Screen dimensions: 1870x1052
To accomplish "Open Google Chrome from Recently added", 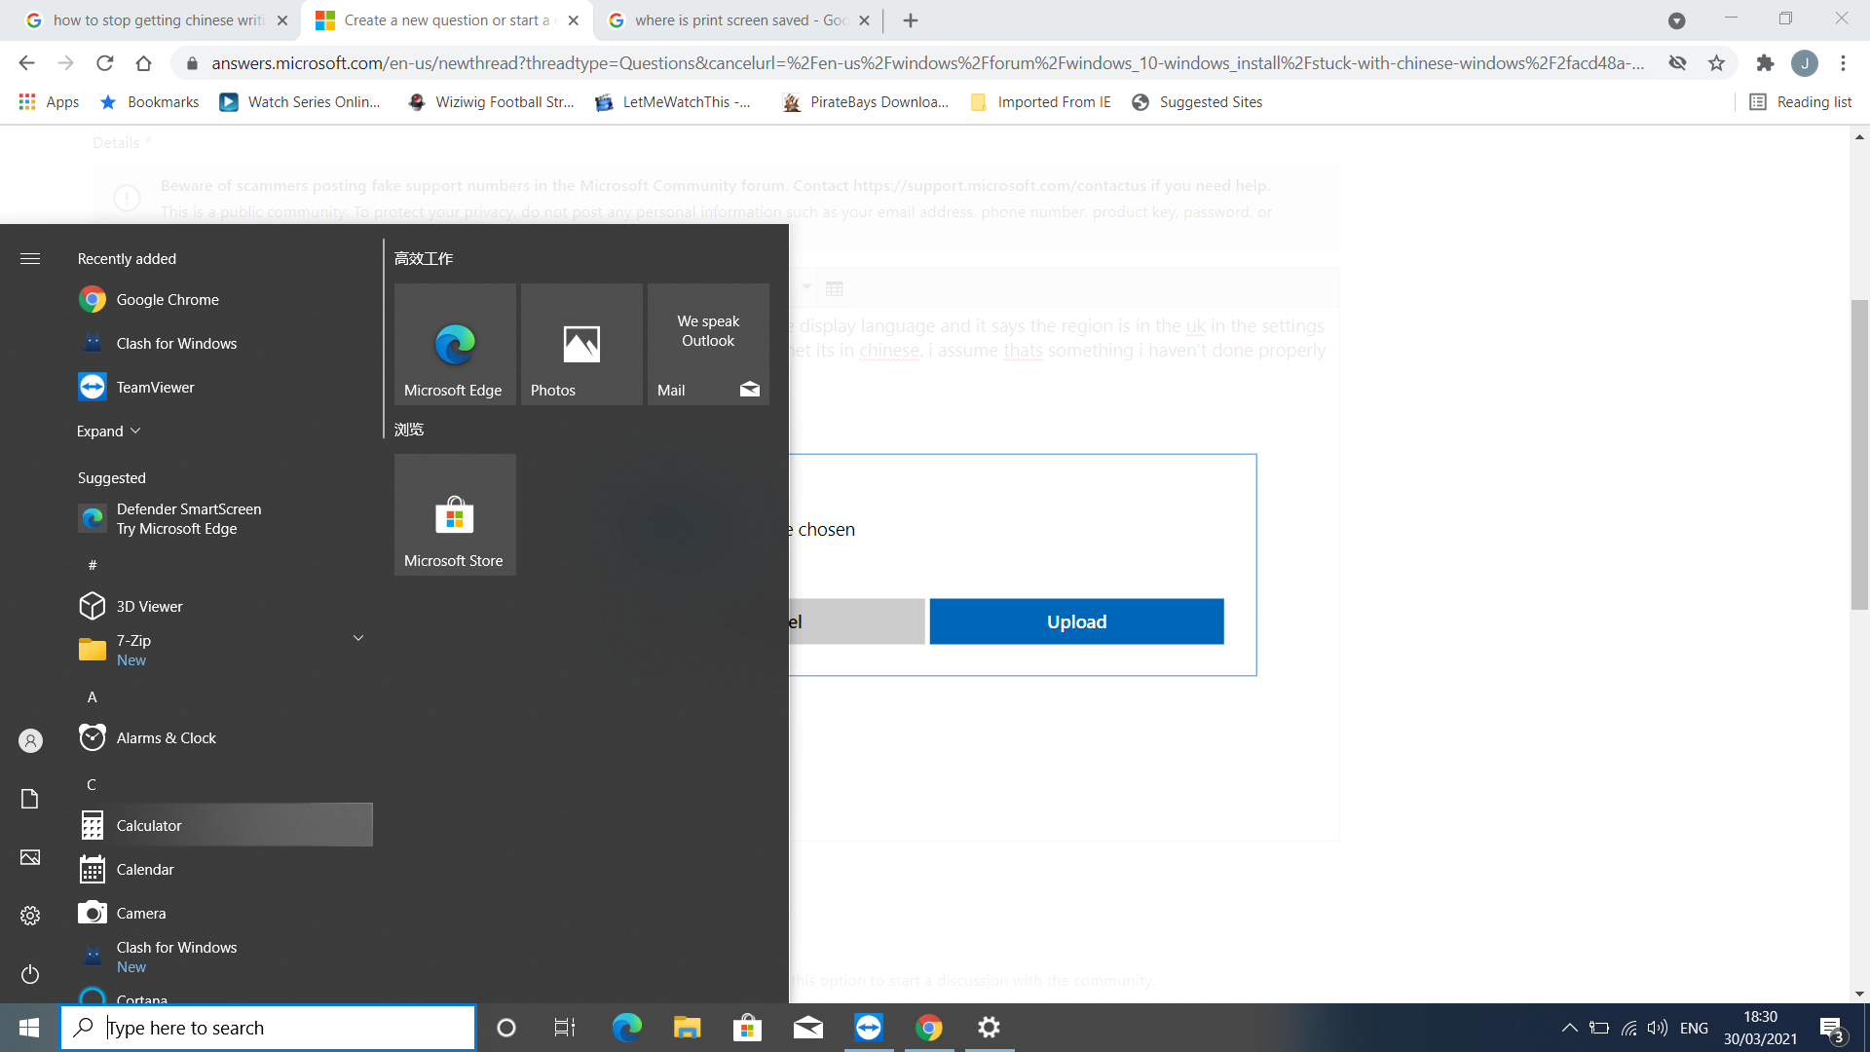I will pyautogui.click(x=224, y=300).
